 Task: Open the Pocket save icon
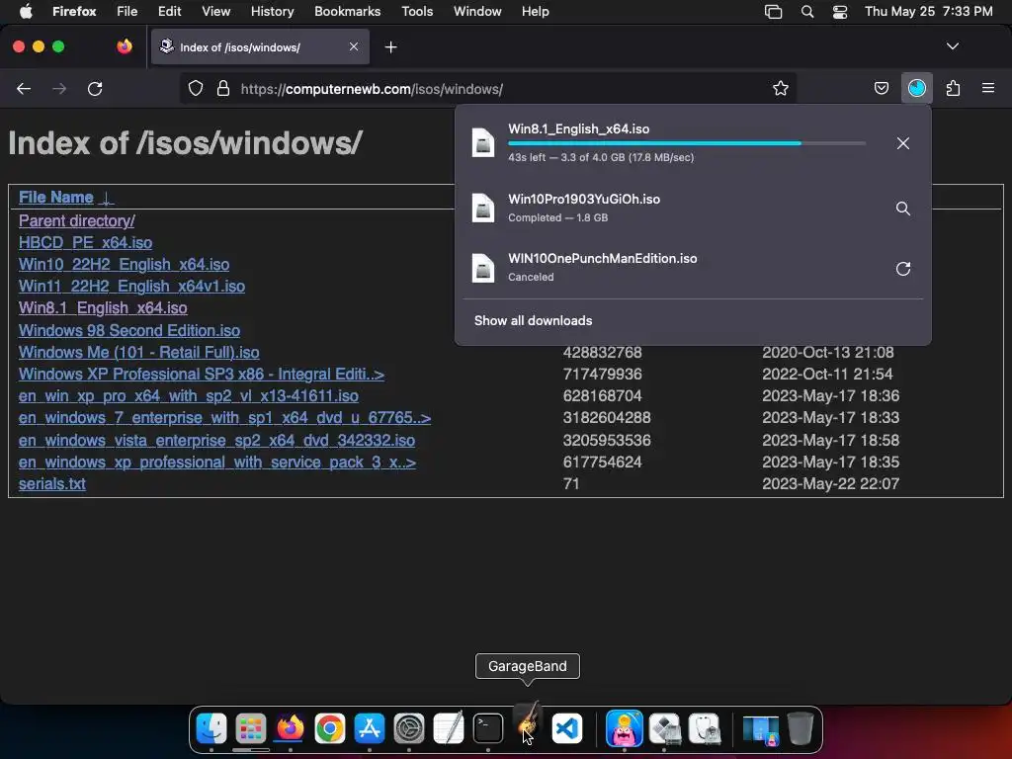point(881,88)
